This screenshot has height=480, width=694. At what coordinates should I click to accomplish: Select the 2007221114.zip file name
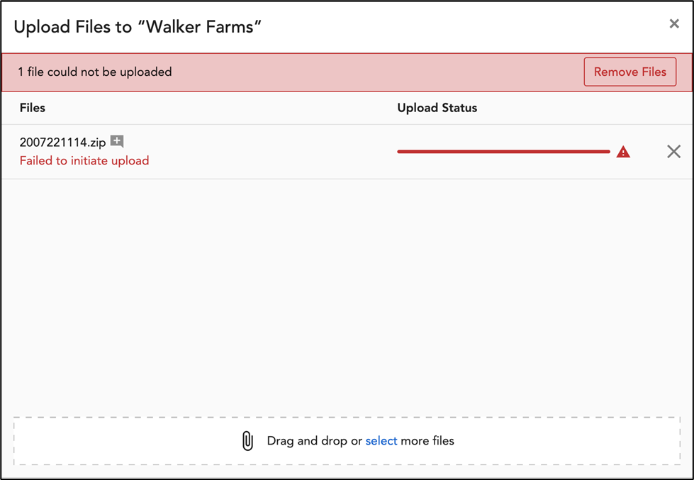click(x=63, y=142)
